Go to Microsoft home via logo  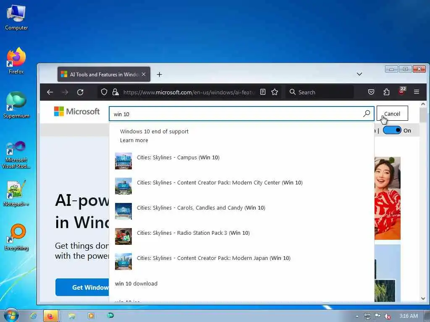coord(77,112)
